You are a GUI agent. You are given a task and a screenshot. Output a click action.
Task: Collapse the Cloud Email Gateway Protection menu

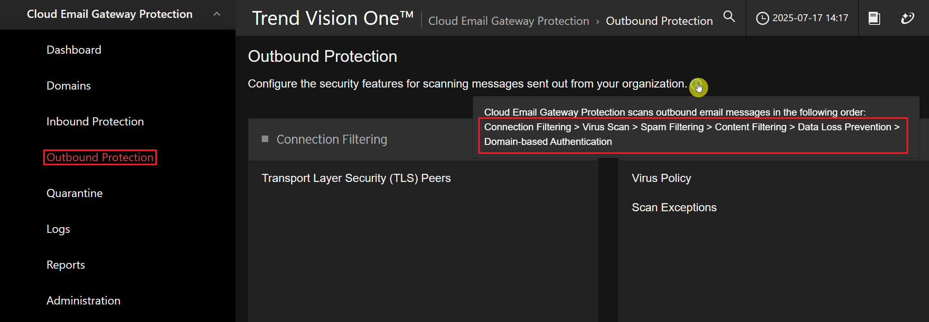click(217, 14)
